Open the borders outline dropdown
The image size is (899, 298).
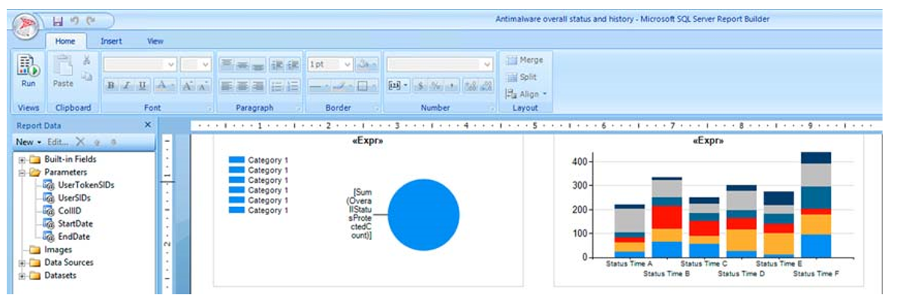[366, 85]
